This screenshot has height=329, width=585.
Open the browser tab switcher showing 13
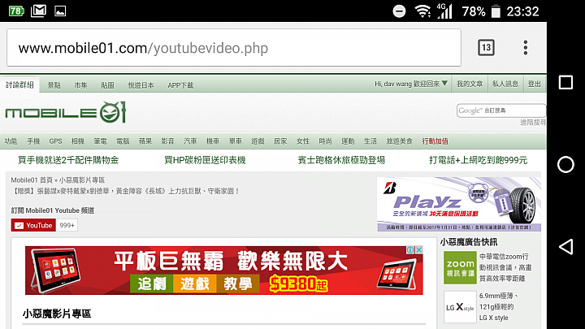tap(486, 48)
